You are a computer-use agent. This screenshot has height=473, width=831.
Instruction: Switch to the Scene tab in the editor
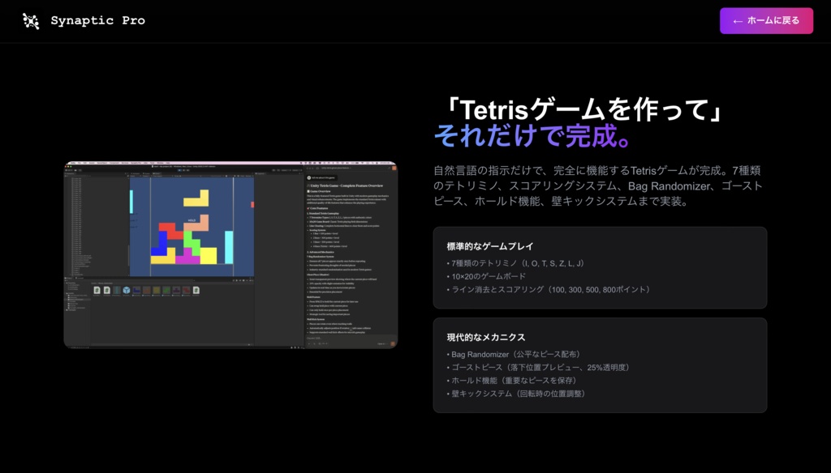[146, 173]
